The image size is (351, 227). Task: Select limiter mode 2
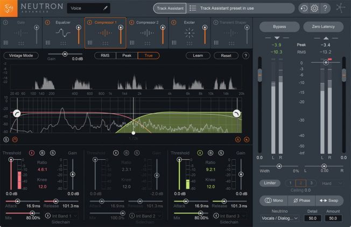(x=300, y=183)
